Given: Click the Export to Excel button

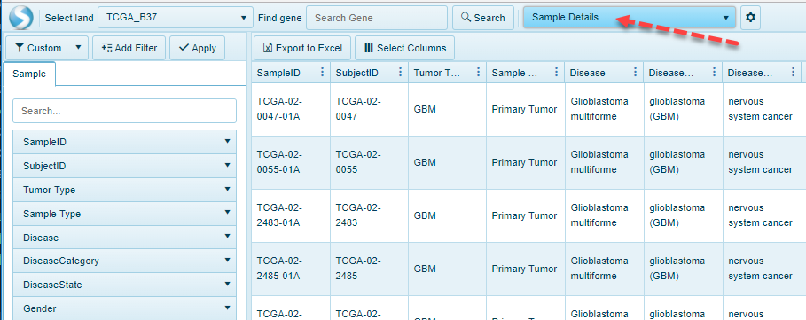Looking at the screenshot, I should click(302, 48).
